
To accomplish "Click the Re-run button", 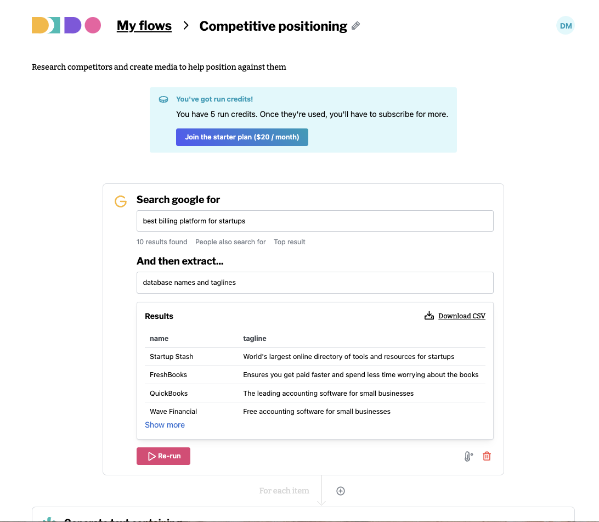I will click(x=163, y=456).
